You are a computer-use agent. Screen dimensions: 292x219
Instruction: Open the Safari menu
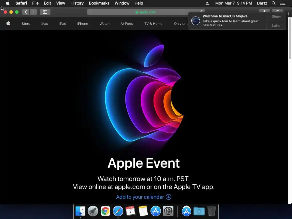pos(21,3)
